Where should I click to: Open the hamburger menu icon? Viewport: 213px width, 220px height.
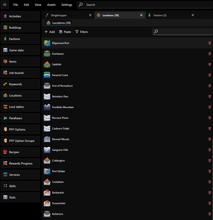click(5, 5)
